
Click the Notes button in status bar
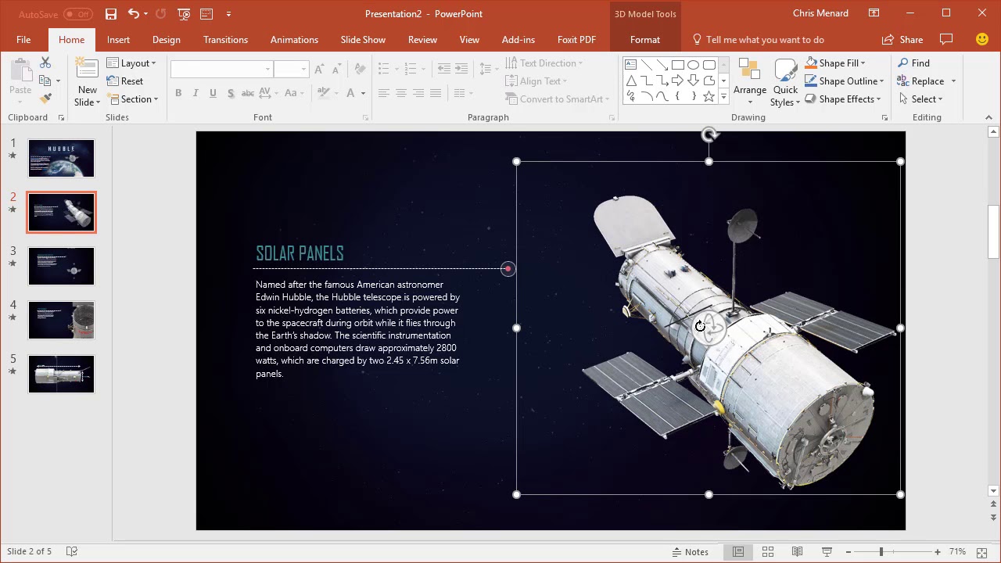click(690, 551)
